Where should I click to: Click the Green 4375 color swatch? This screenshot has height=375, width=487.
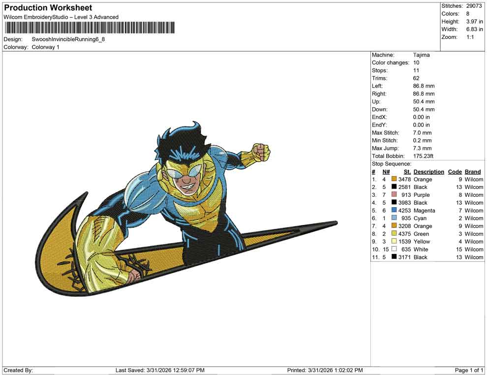point(394,233)
